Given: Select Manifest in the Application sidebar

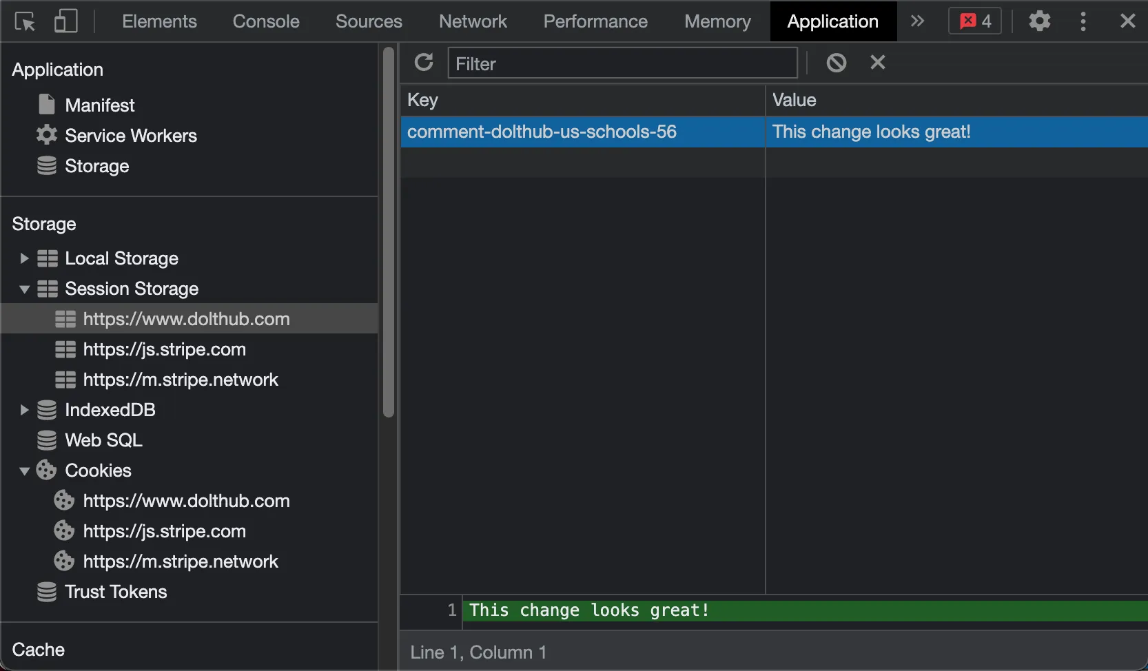Looking at the screenshot, I should (x=99, y=105).
